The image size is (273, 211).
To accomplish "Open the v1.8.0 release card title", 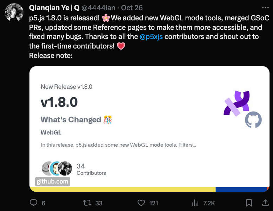I will click(59, 102).
